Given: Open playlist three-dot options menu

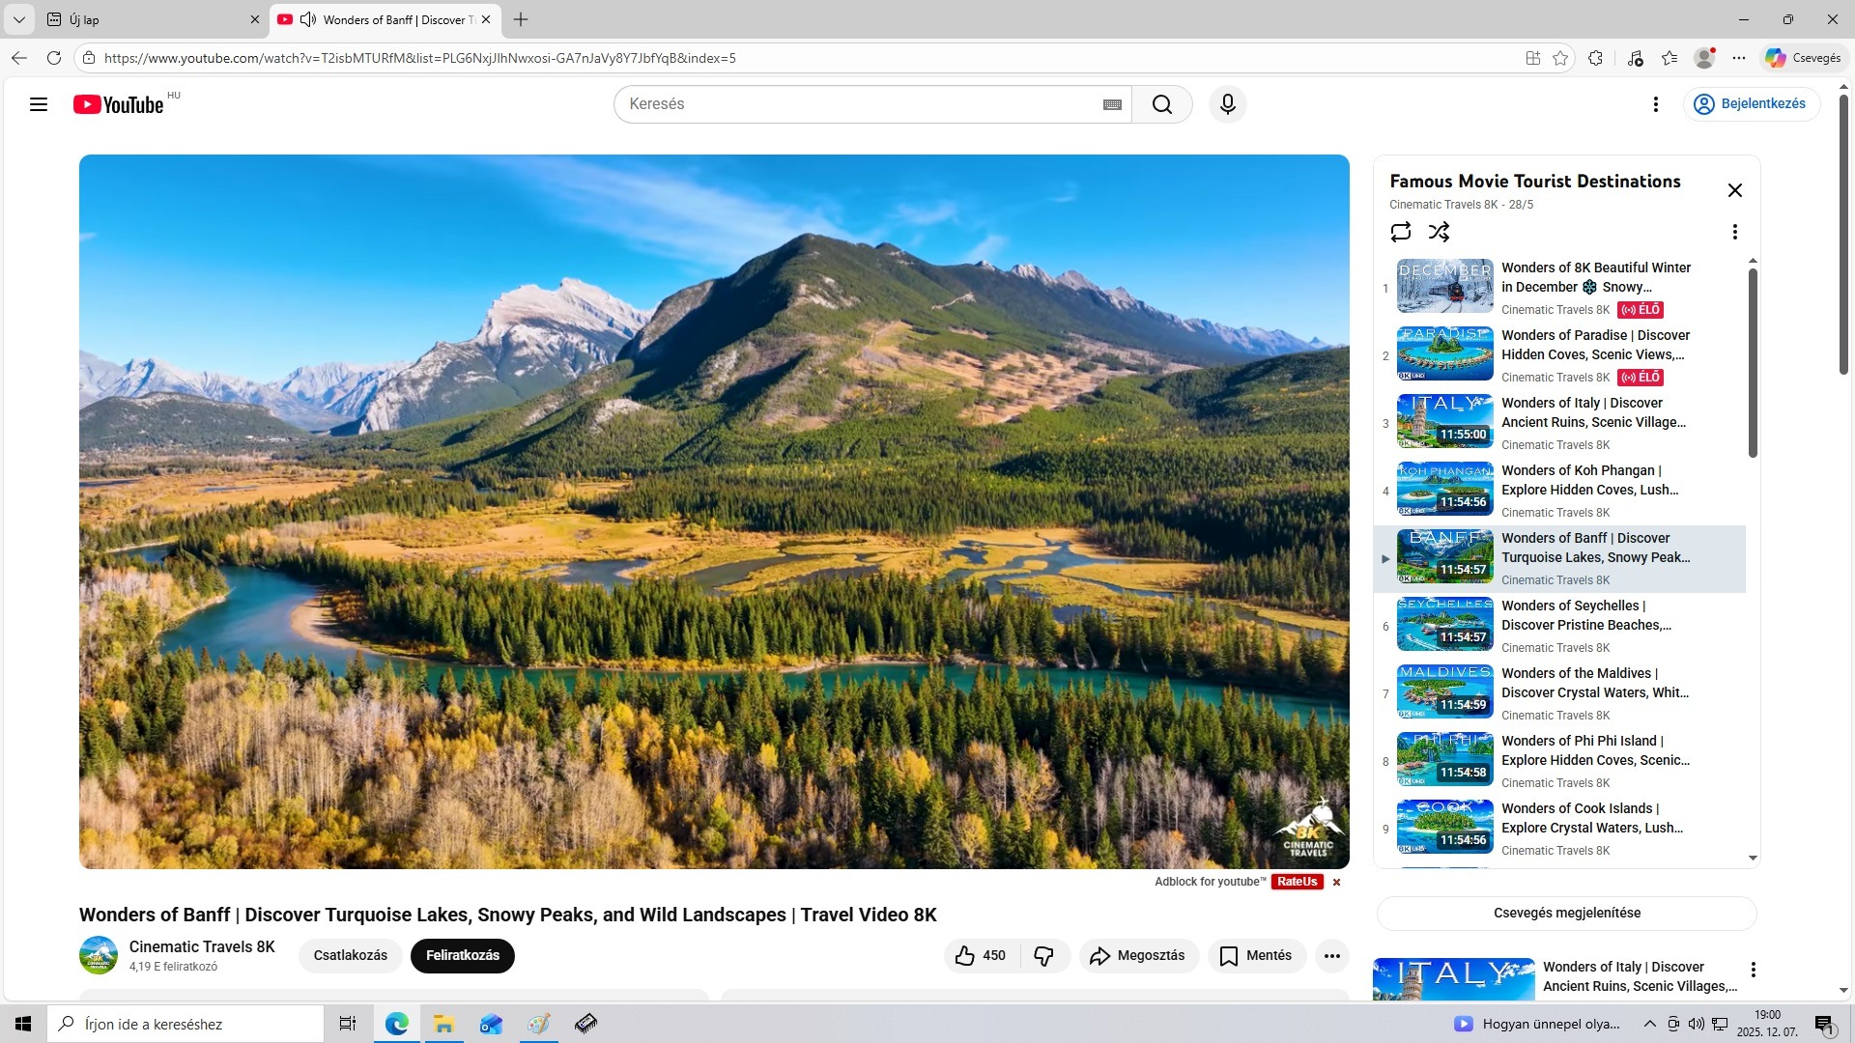Looking at the screenshot, I should 1734,232.
